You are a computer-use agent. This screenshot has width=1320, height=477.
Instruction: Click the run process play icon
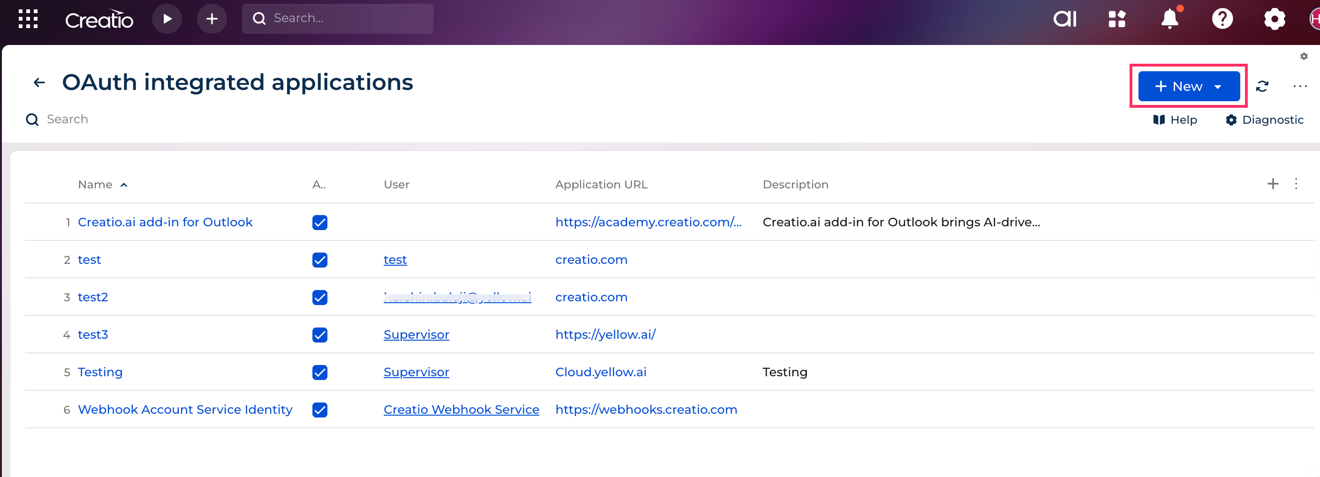[167, 19]
